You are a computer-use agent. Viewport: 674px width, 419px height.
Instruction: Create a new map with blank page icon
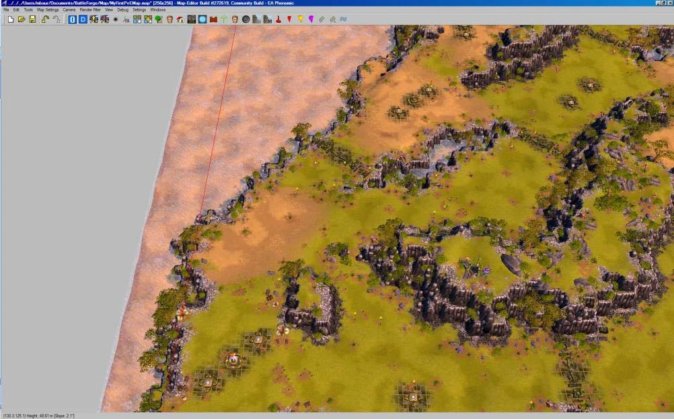[11, 19]
